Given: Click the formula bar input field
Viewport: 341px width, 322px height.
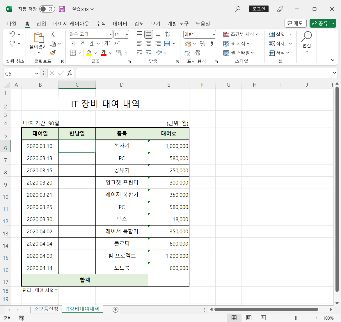Looking at the screenshot, I should point(204,73).
